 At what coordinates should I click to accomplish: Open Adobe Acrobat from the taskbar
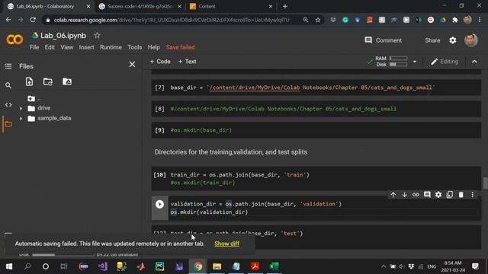(x=255, y=266)
